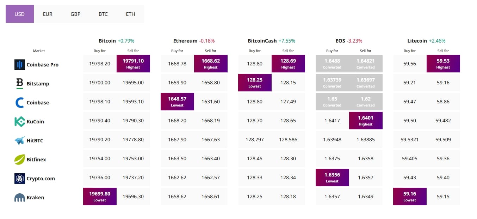Click the Crypto.com lion logo
Image resolution: width=477 pixels, height=219 pixels.
click(19, 179)
